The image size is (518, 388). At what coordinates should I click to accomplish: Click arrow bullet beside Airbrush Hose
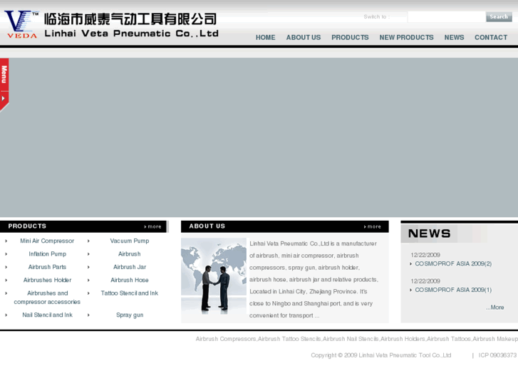(88, 280)
